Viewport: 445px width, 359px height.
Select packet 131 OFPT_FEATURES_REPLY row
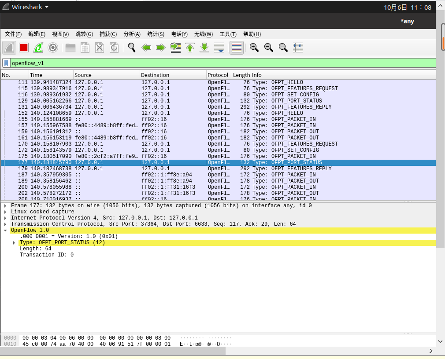point(176,107)
